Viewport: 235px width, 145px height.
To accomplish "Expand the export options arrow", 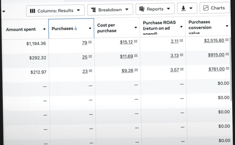I will click(x=191, y=8).
